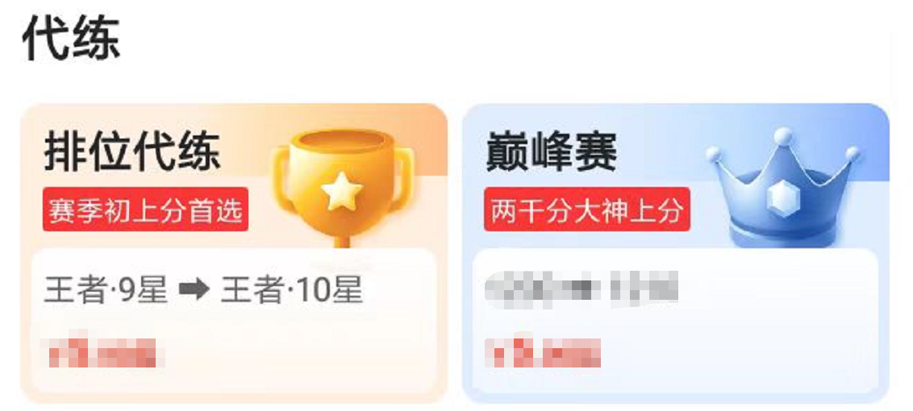Open the white info panel of 巅峰赛
The height and width of the screenshot is (411, 913).
[675, 322]
